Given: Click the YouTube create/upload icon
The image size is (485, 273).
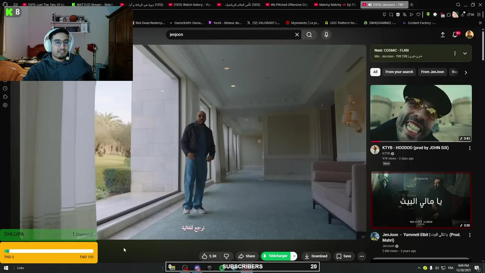Looking at the screenshot, I should [x=443, y=35].
